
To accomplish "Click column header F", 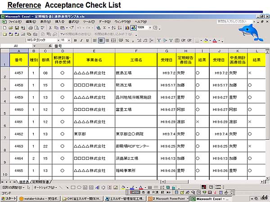I will pos(136,51).
